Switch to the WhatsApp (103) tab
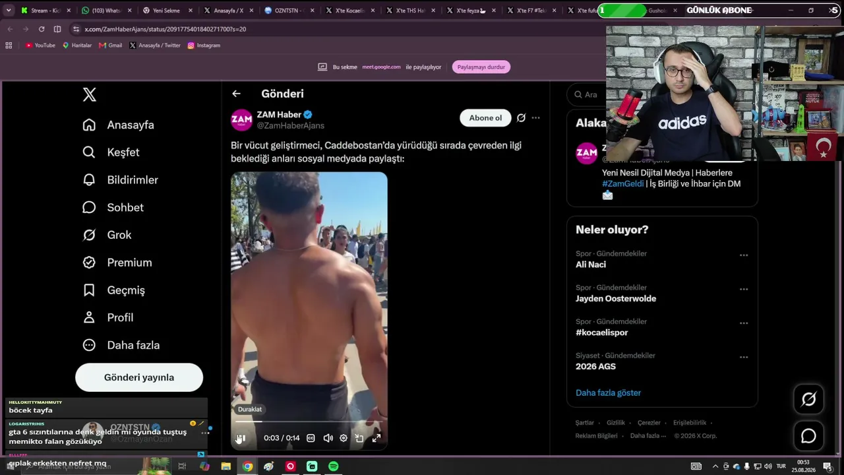Image resolution: width=844 pixels, height=475 pixels. click(105, 11)
